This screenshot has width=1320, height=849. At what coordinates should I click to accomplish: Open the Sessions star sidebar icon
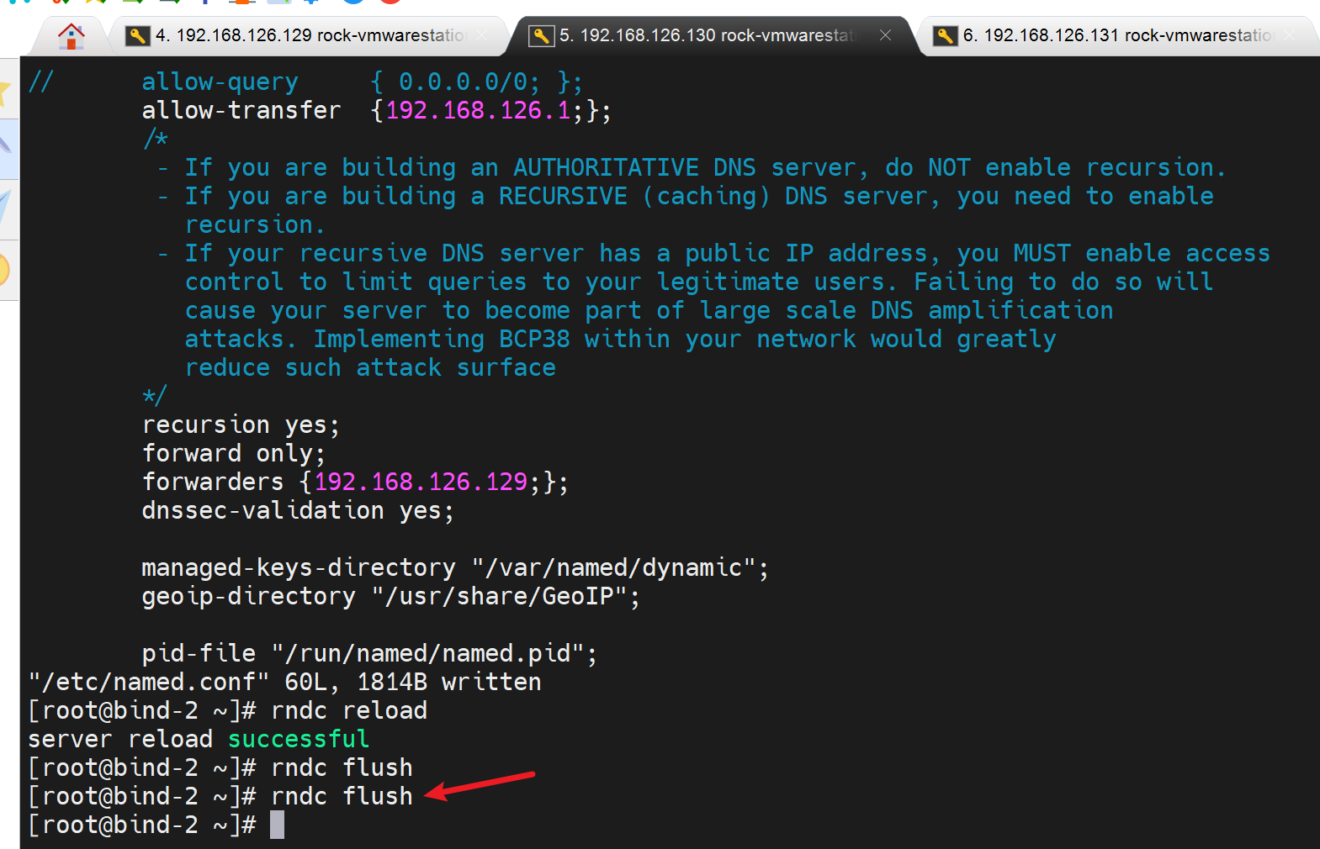[5, 92]
